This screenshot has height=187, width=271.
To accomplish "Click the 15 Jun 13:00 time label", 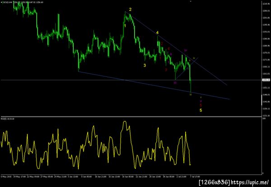I will click(115, 177).
